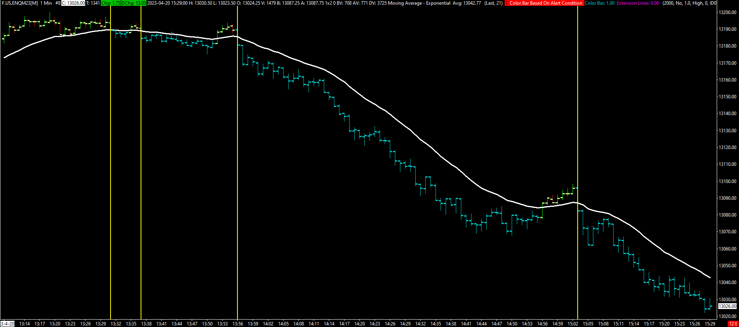Screen dimensions: 739x327
Task: Select the 13160.00 price scale label
Action: (x=727, y=80)
